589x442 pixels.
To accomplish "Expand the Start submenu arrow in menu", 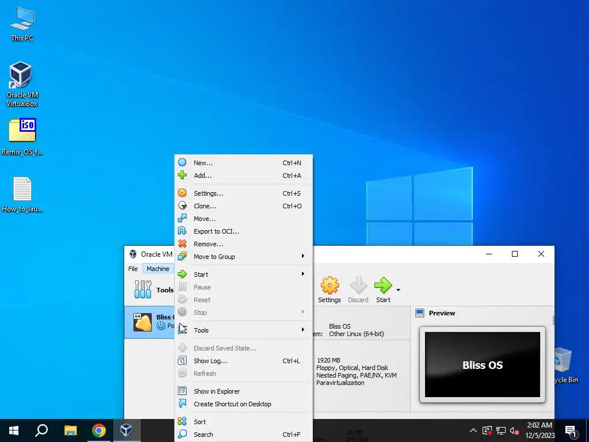I will [x=303, y=273].
